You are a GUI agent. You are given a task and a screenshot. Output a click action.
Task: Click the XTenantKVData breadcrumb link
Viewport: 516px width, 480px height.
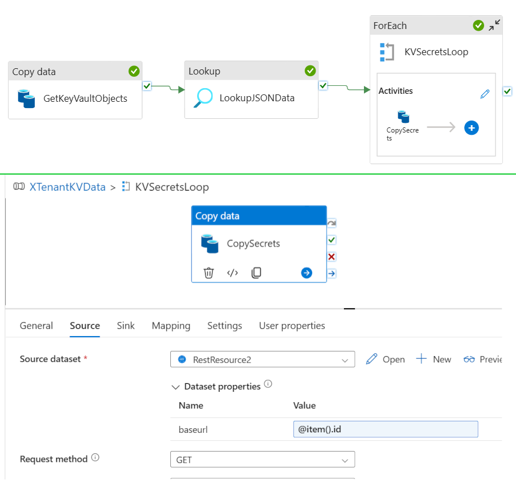(x=67, y=187)
